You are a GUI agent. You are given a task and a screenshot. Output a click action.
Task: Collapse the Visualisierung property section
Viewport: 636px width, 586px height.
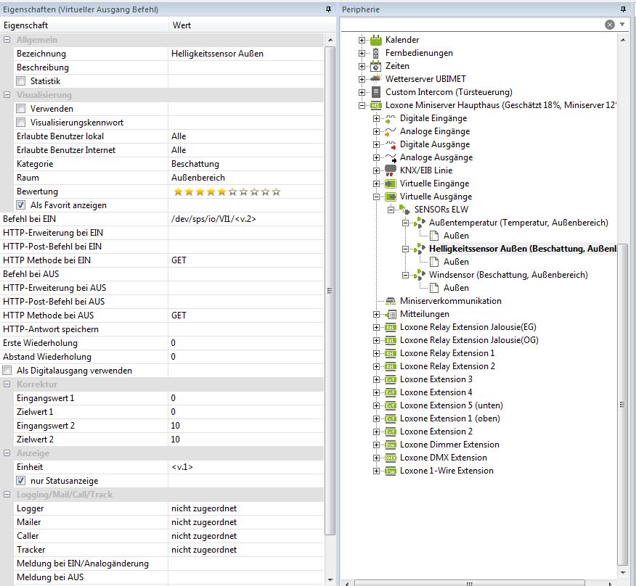click(7, 95)
